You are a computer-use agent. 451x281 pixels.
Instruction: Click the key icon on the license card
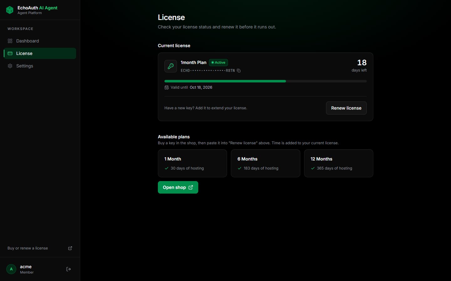click(x=171, y=66)
